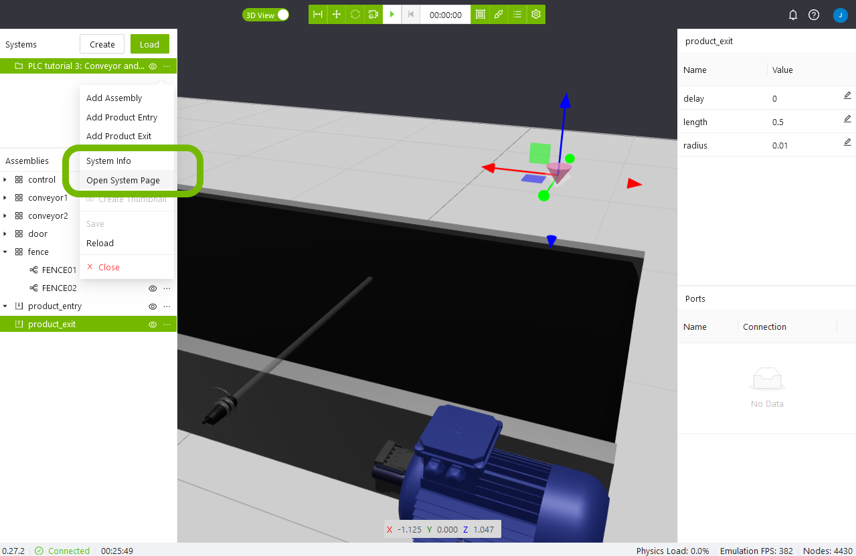
Task: Open the connections plug icon
Action: tap(499, 15)
